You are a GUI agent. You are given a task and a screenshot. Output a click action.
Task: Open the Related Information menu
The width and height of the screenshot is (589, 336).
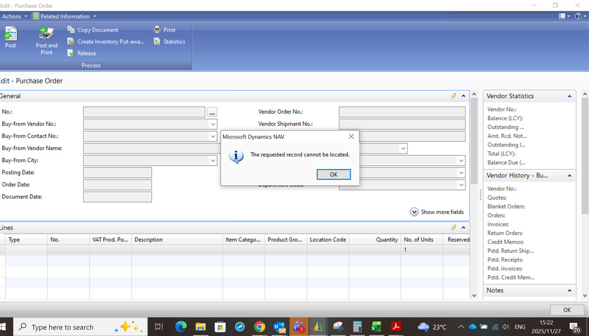[x=64, y=16]
